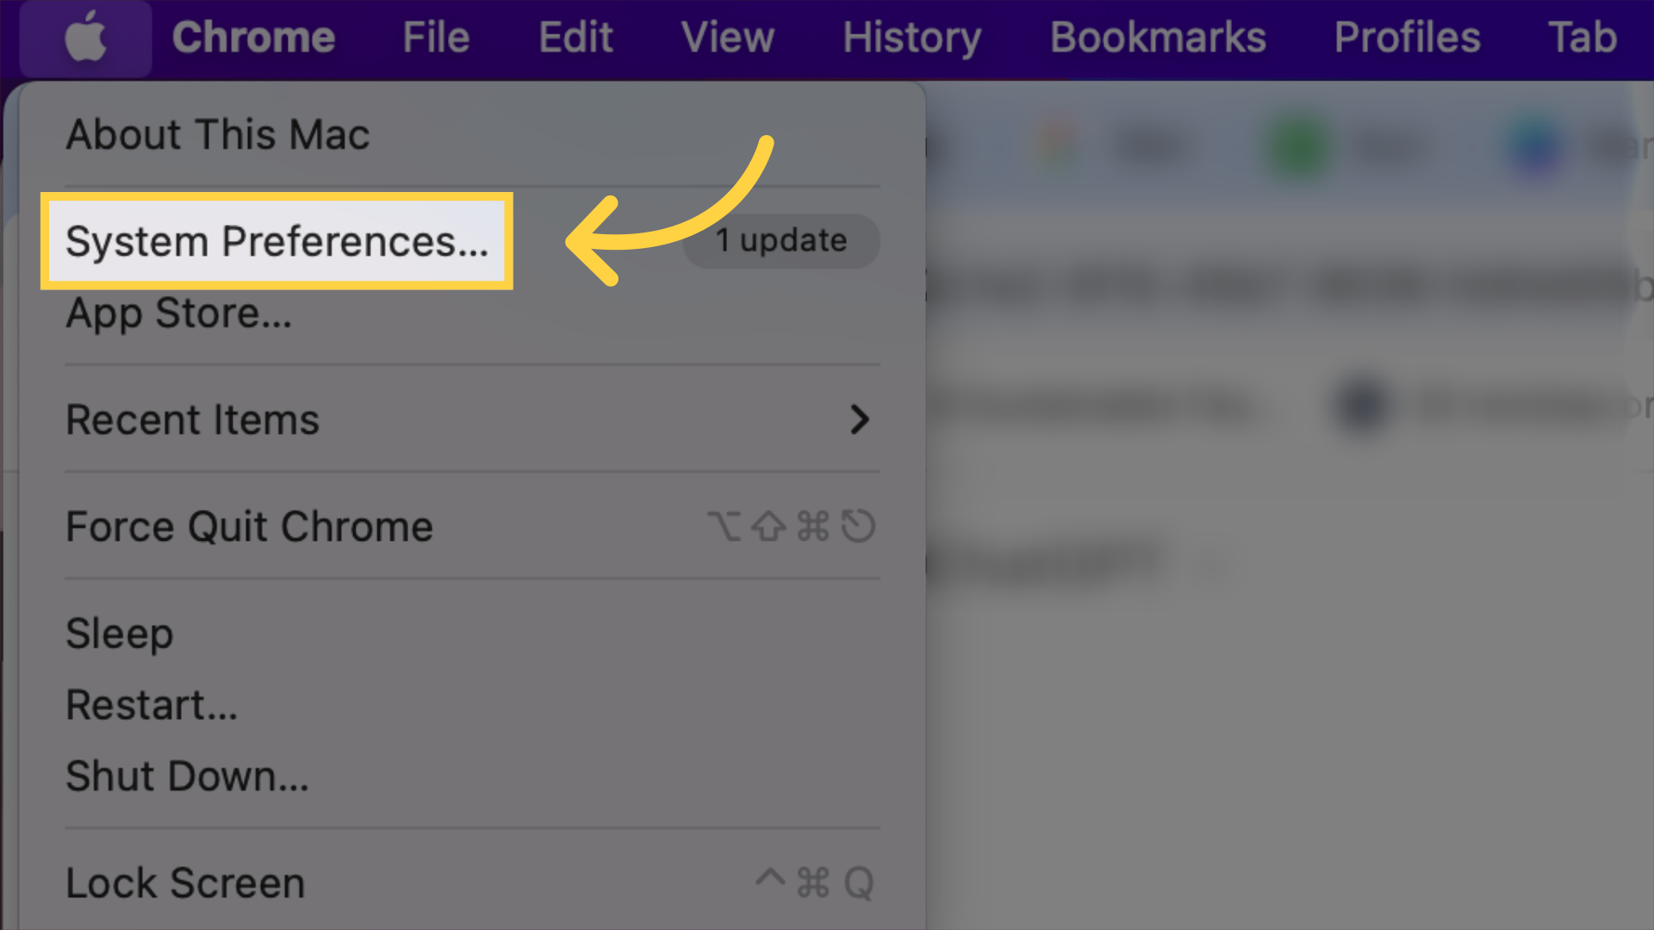
Task: Select Restart from Apple menu
Action: (x=150, y=704)
